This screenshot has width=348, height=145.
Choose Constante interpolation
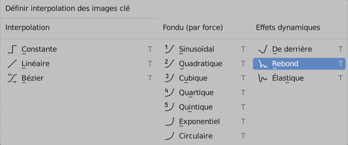point(39,49)
